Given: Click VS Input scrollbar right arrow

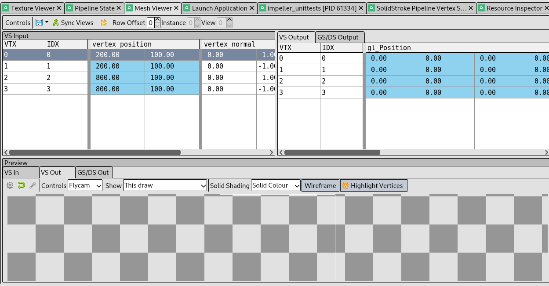Looking at the screenshot, I should click(272, 152).
